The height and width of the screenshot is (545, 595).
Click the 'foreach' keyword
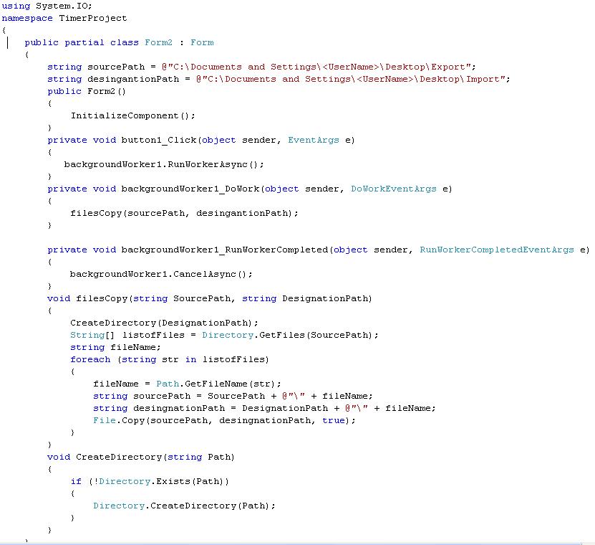click(x=90, y=359)
